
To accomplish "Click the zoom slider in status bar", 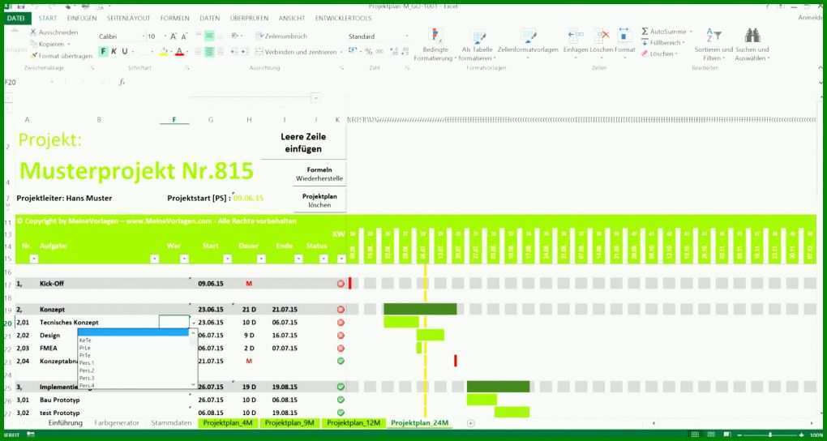I will click(770, 435).
